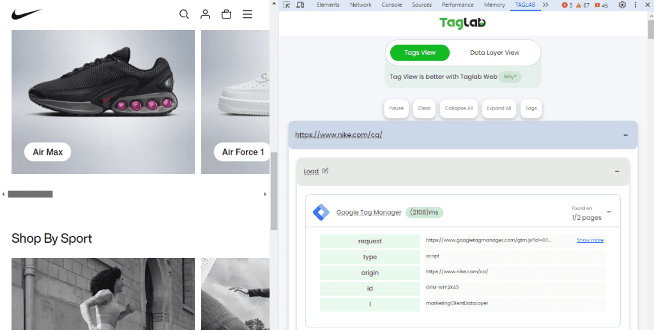
Task: Open the Performance tab
Action: 457,5
